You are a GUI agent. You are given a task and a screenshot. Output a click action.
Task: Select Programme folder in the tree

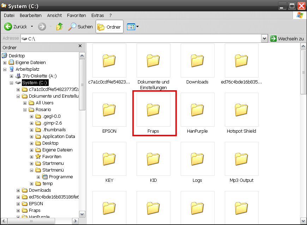[x=61, y=177]
